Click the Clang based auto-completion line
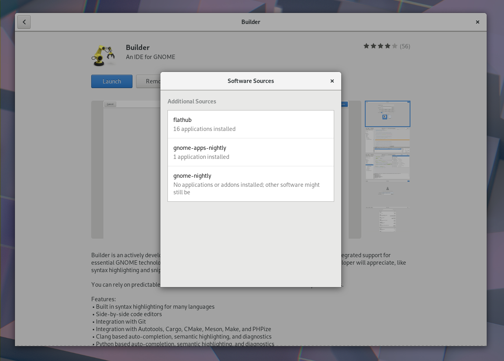The image size is (504, 361). click(x=182, y=337)
